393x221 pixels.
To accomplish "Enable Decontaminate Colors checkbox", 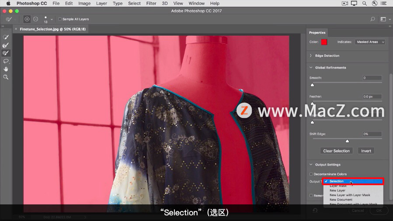I will tap(311, 174).
